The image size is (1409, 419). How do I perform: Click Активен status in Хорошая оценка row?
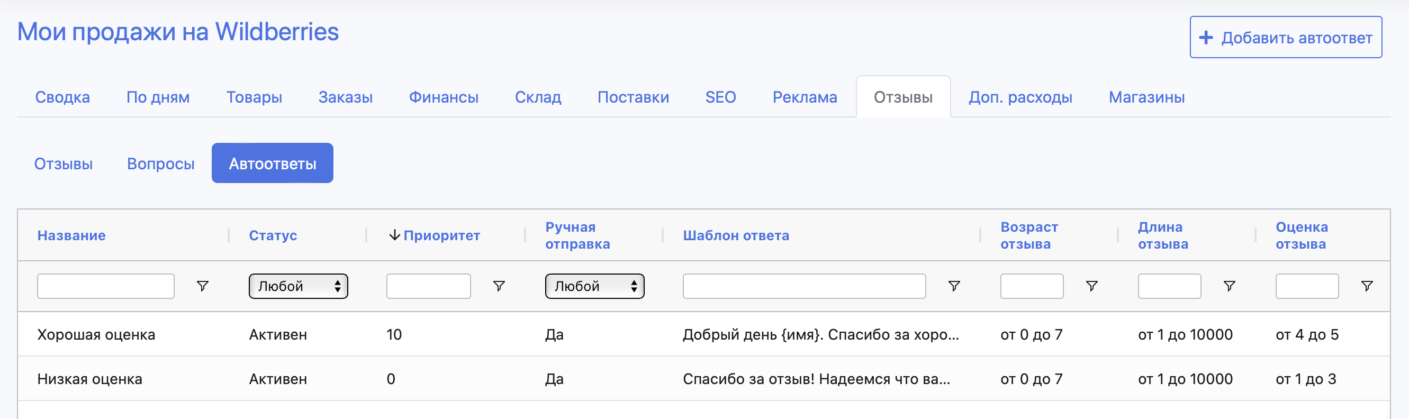278,334
